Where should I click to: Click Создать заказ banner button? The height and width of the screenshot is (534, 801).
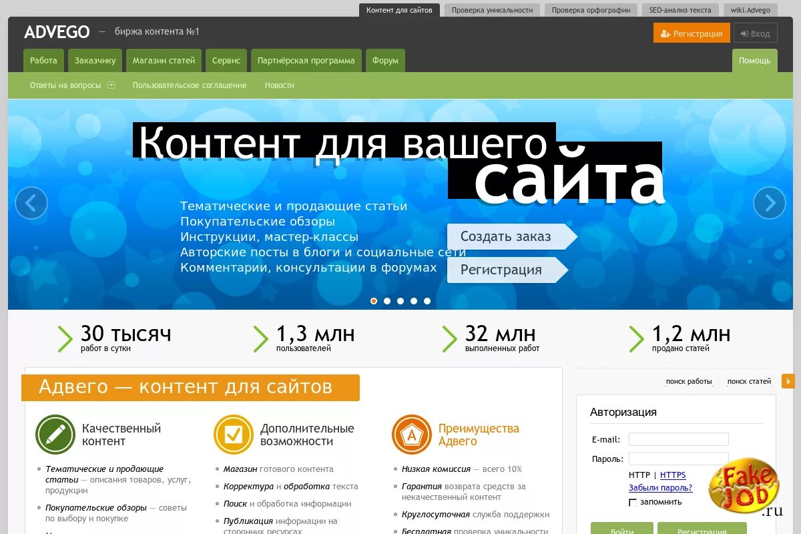click(x=511, y=236)
